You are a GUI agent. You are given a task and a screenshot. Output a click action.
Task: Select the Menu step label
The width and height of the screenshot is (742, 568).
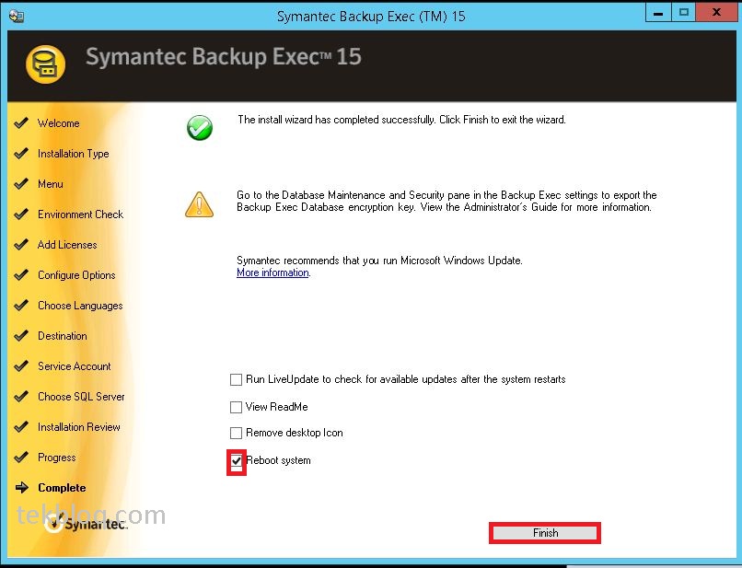pyautogui.click(x=50, y=183)
